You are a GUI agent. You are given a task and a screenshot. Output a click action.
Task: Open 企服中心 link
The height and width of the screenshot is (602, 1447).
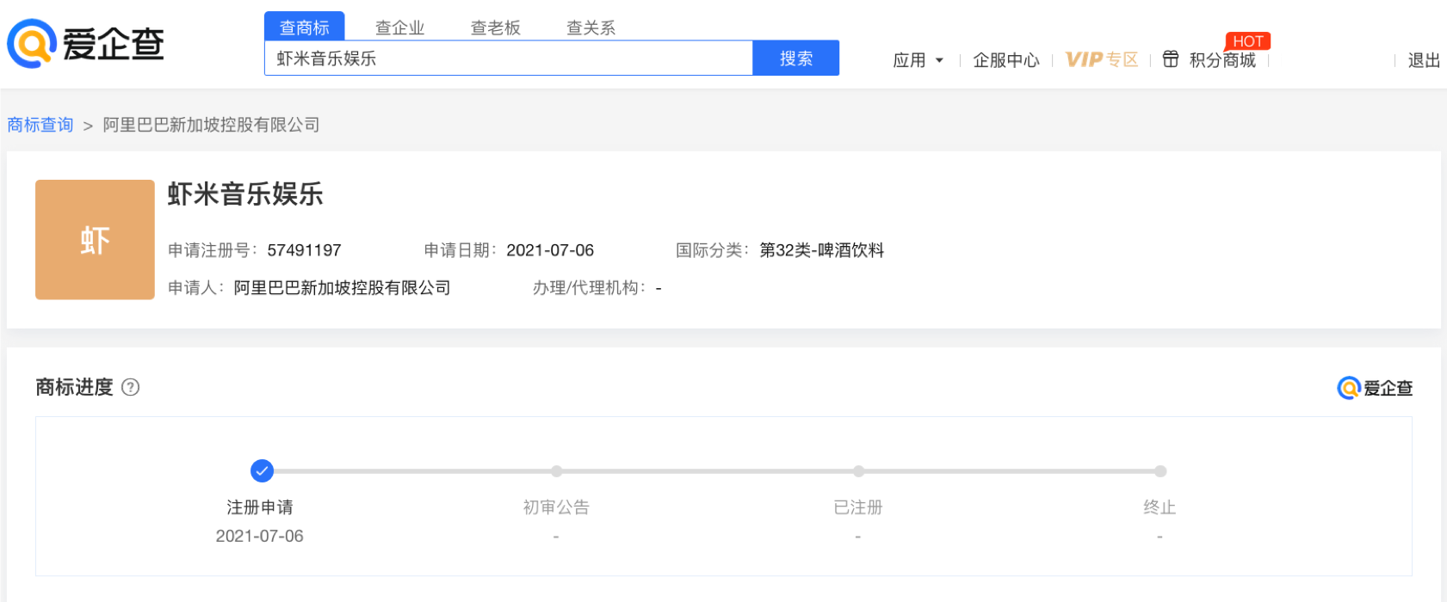pos(1006,60)
